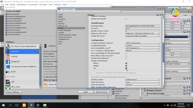Viewport: 193px width, 108px height.
Task: Uncheck Scenes/splash in build list
Action: pyautogui.click(x=7, y=14)
